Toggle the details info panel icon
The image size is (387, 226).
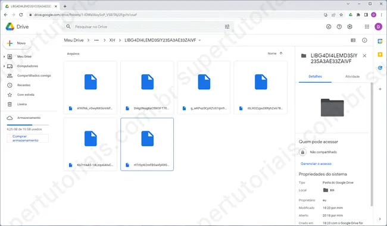point(364,40)
